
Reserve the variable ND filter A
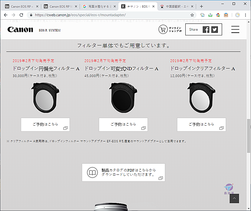tap(123, 125)
